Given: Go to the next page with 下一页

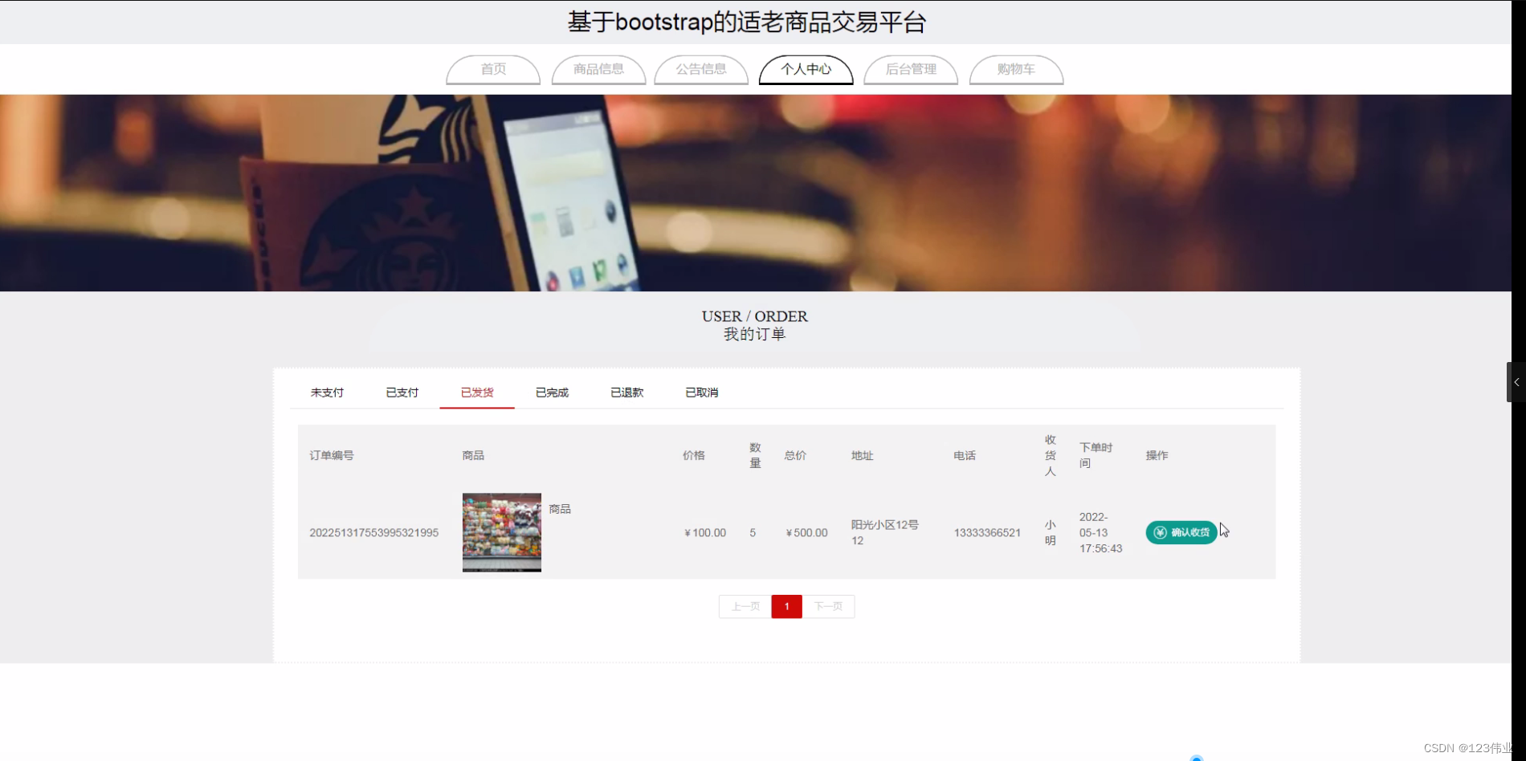Looking at the screenshot, I should [829, 606].
